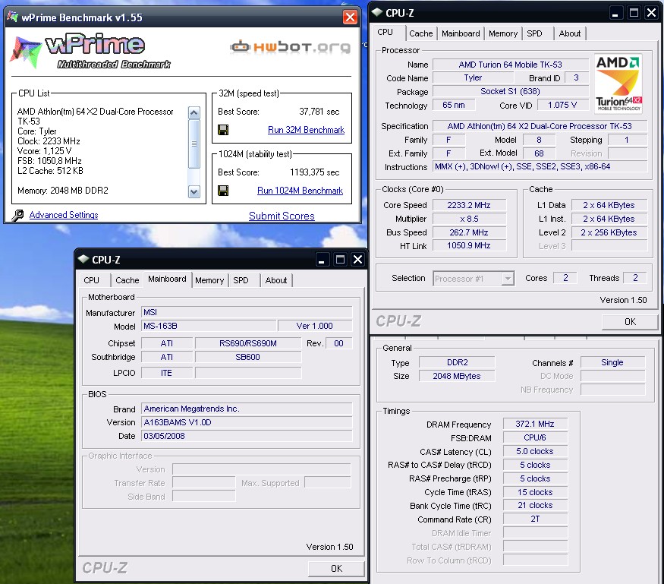Run the 32M Benchmark
664x584 pixels.
(x=306, y=130)
